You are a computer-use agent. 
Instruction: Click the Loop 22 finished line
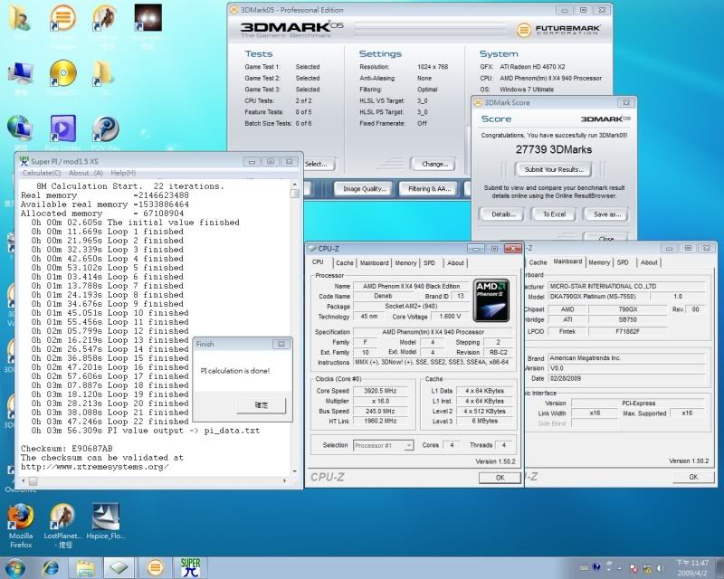point(110,422)
